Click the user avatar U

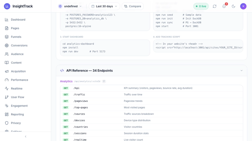coord(243,6)
